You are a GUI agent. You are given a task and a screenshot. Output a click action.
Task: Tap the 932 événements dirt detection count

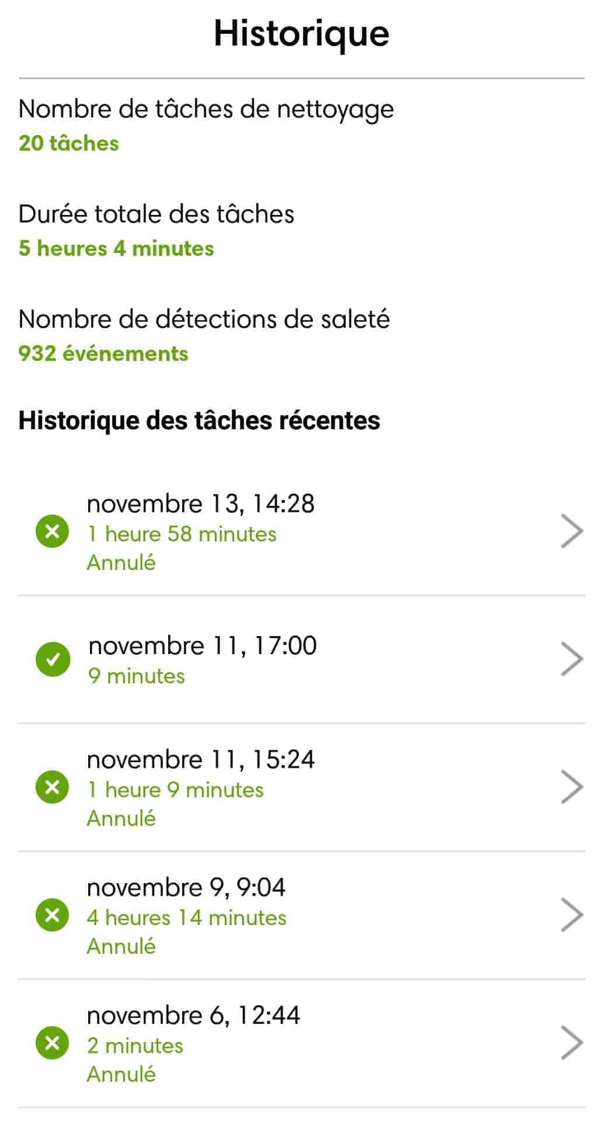(x=103, y=354)
